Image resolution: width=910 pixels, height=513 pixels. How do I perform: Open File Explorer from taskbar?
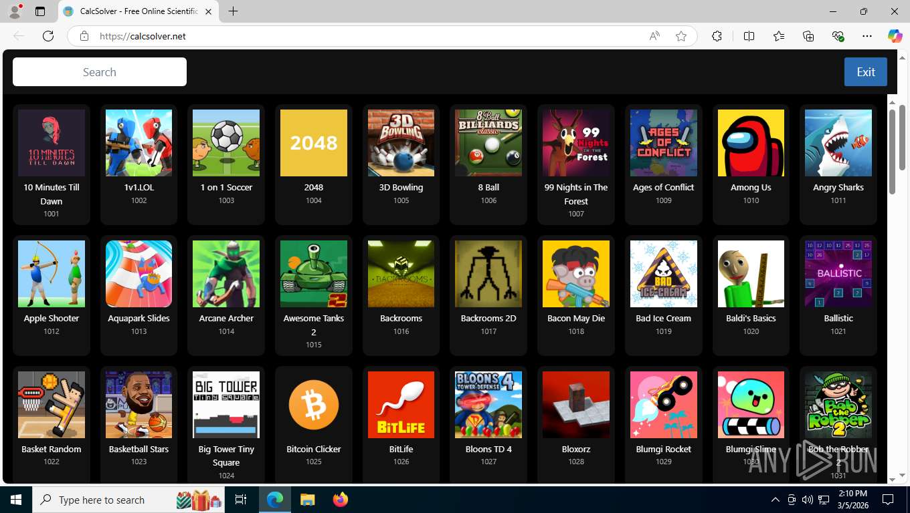click(x=307, y=500)
